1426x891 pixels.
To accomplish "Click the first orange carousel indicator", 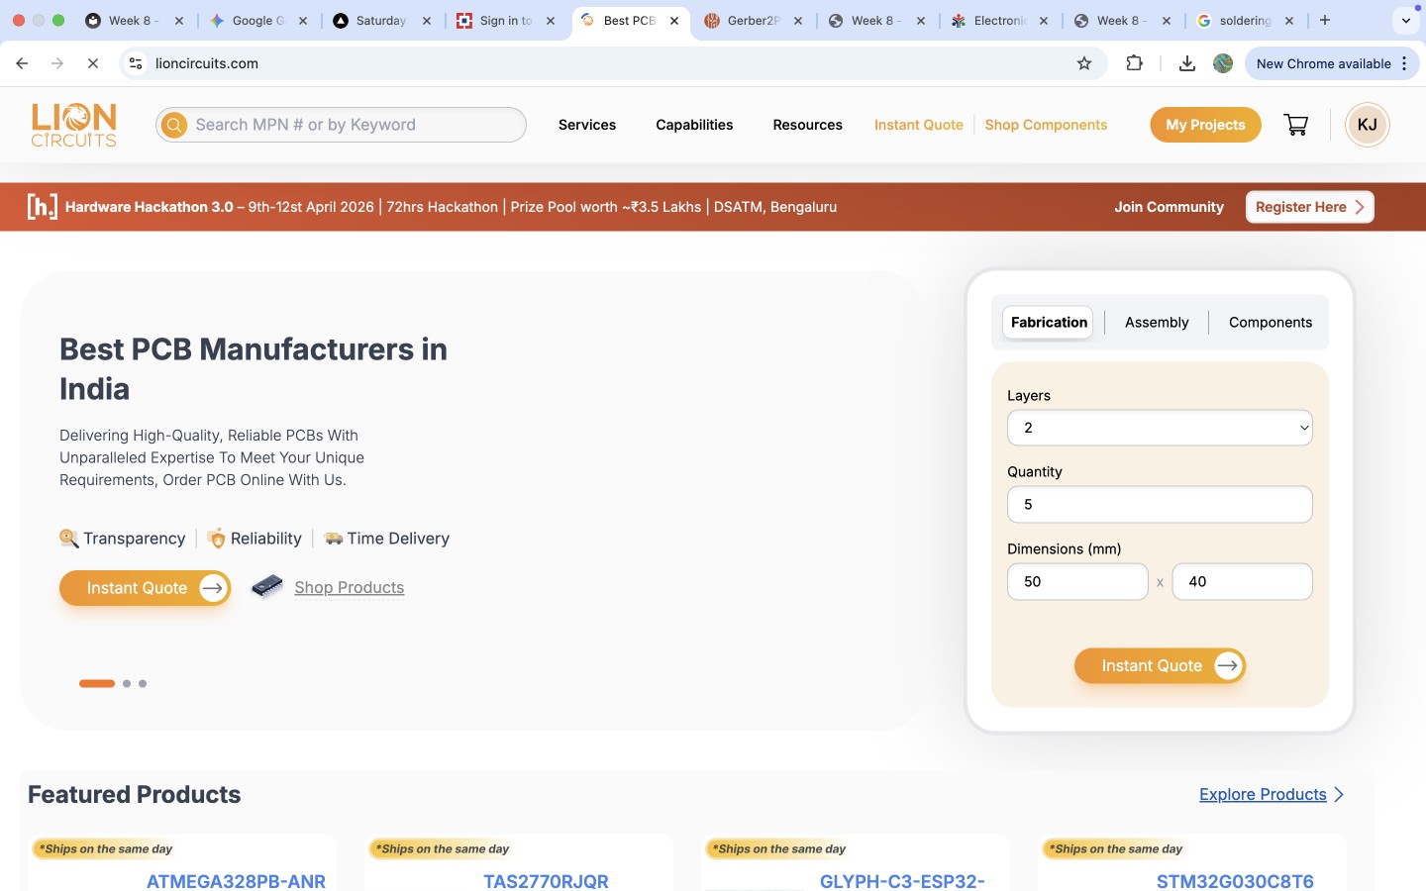I will click(97, 684).
